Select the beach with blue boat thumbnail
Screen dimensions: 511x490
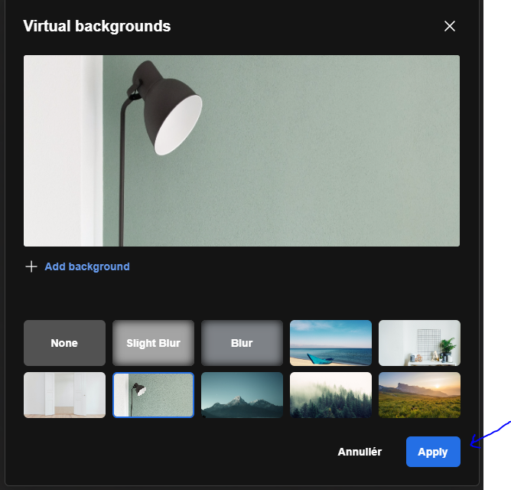330,343
